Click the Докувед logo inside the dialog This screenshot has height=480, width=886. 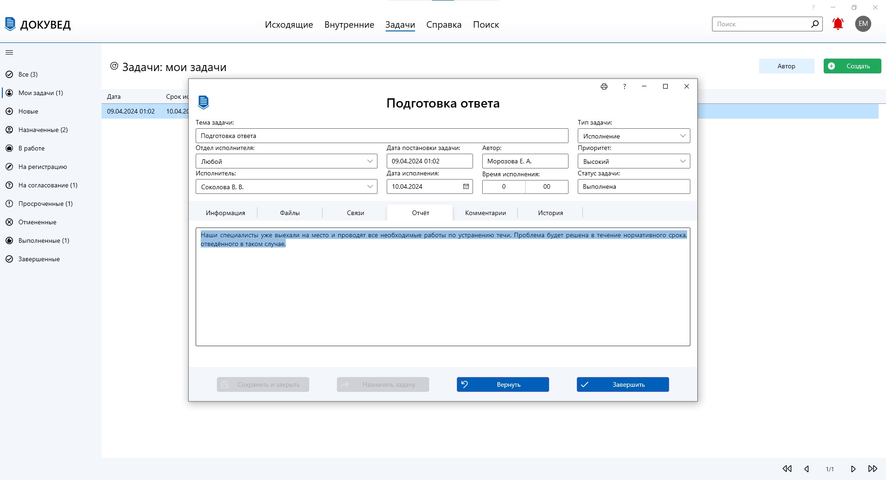pos(204,102)
